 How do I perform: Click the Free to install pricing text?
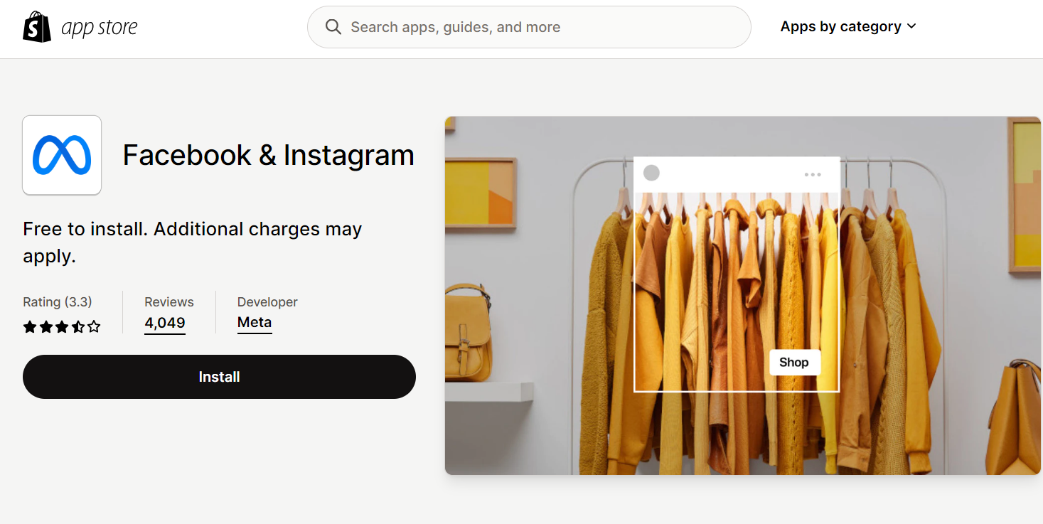point(193,242)
